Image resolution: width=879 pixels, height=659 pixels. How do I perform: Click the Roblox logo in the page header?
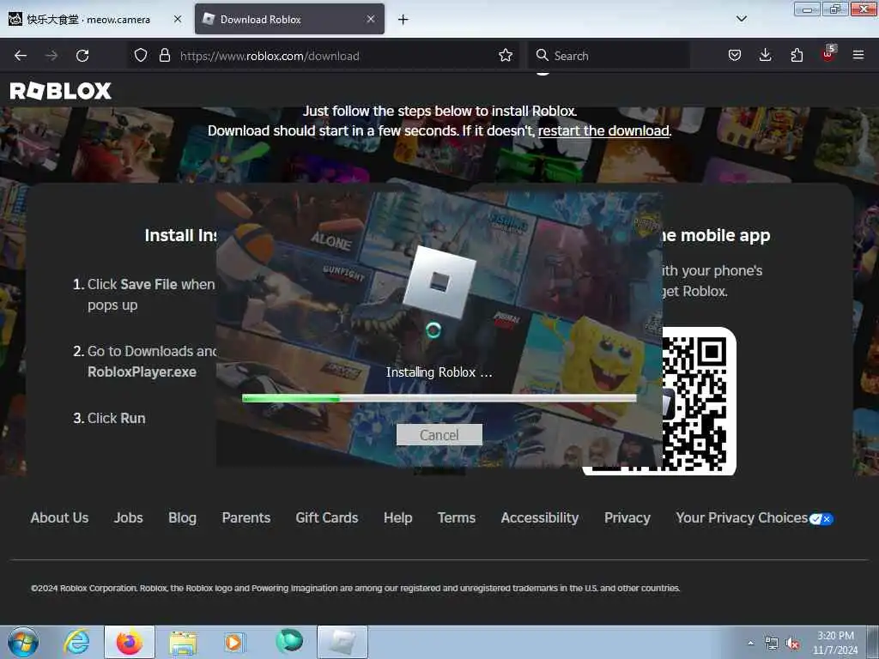pyautogui.click(x=61, y=91)
